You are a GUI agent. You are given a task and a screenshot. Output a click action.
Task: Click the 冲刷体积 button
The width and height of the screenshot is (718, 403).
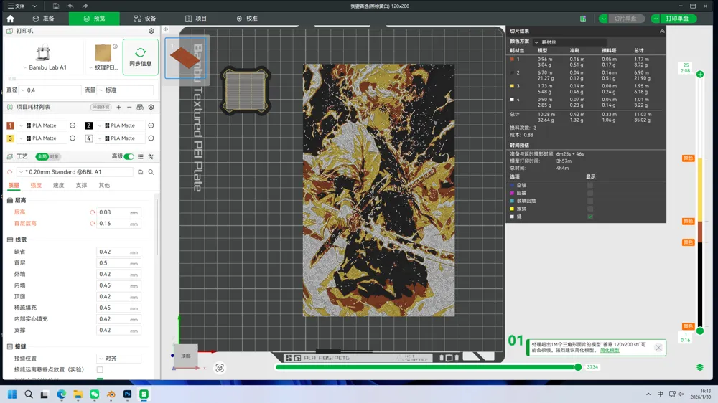[x=101, y=107]
